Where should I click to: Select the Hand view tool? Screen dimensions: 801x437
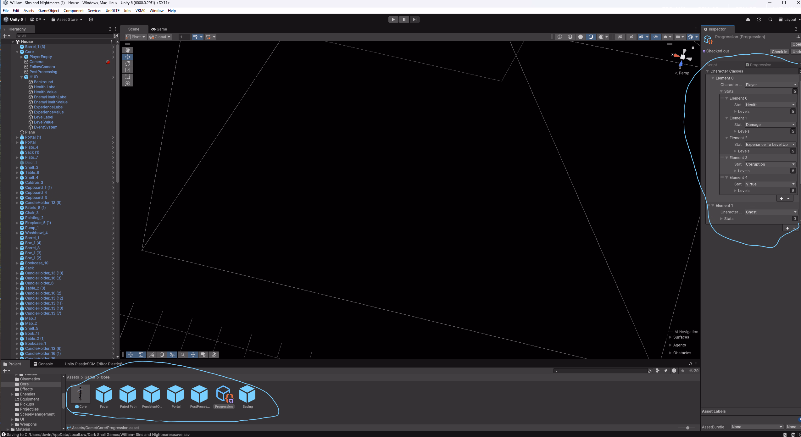[127, 50]
